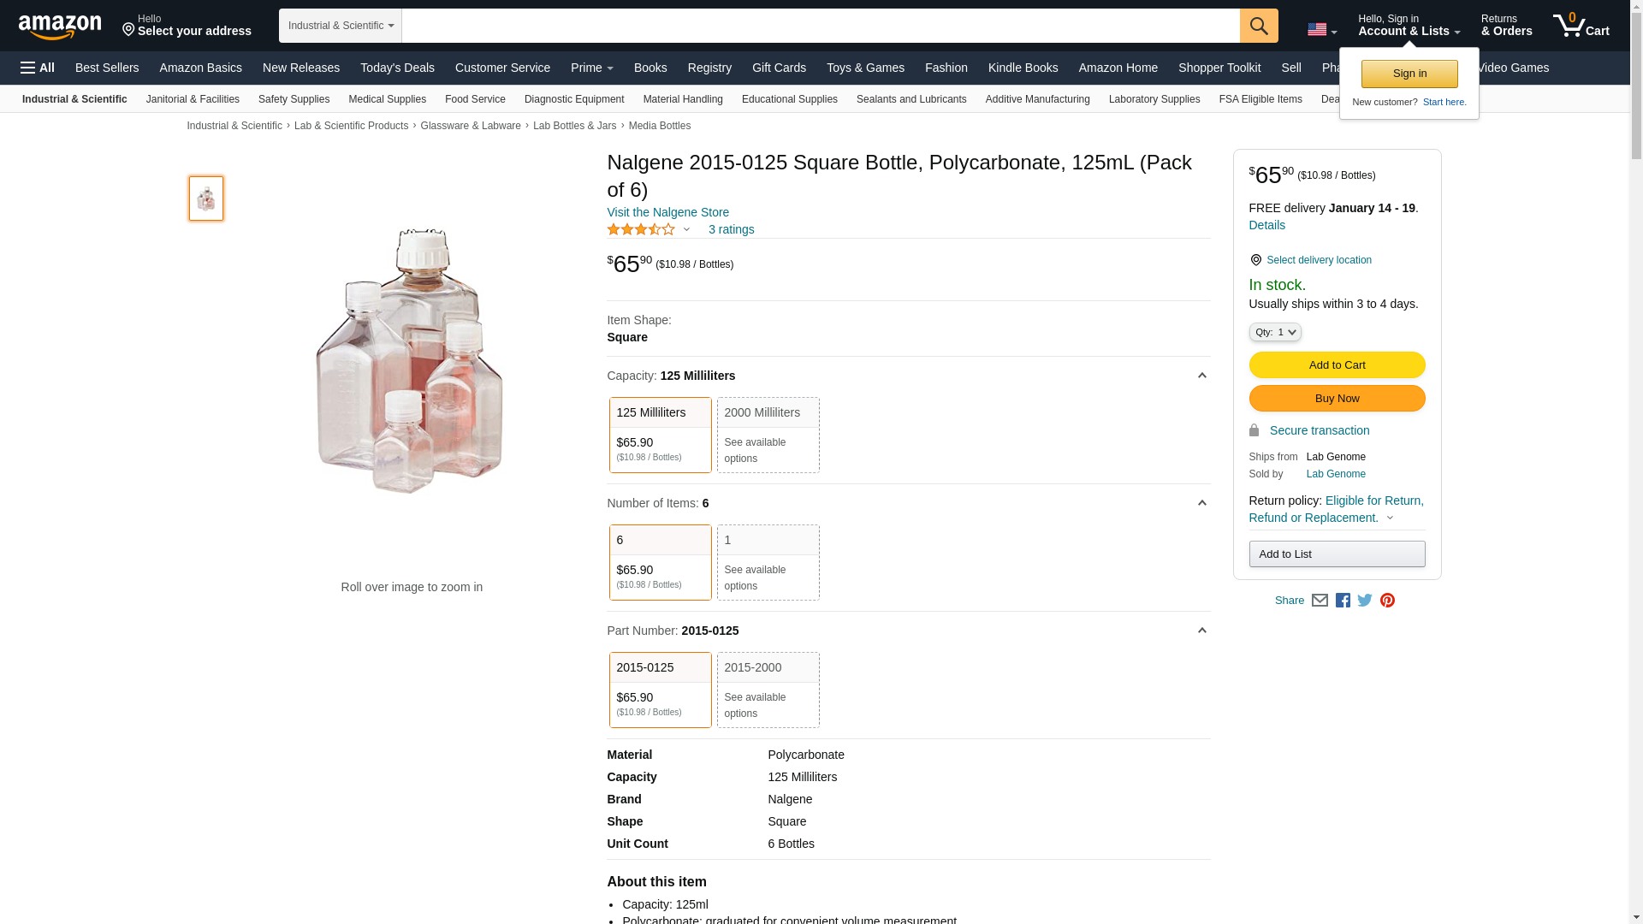Visit the Nalgene Store link
Viewport: 1643px width, 924px height.
(667, 212)
